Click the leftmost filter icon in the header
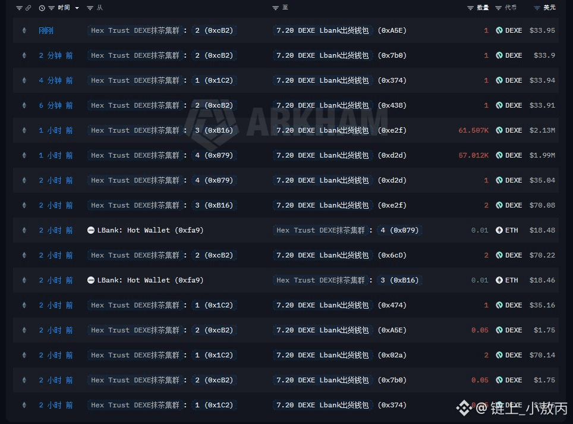 tap(20, 8)
